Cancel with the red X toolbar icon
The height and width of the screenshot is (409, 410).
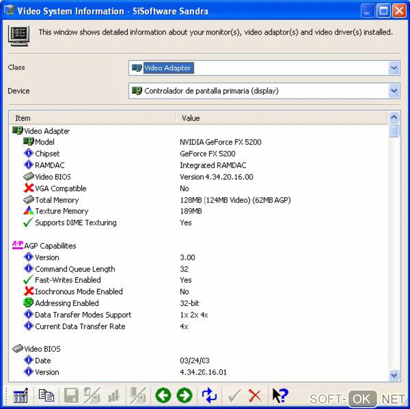(x=255, y=396)
